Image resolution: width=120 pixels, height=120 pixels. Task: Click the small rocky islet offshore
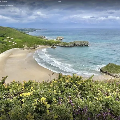[x=60, y=38]
